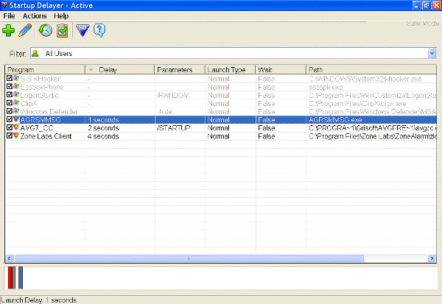Select the AVG7_CC program name
This screenshot has width=442, height=304.
(x=37, y=128)
